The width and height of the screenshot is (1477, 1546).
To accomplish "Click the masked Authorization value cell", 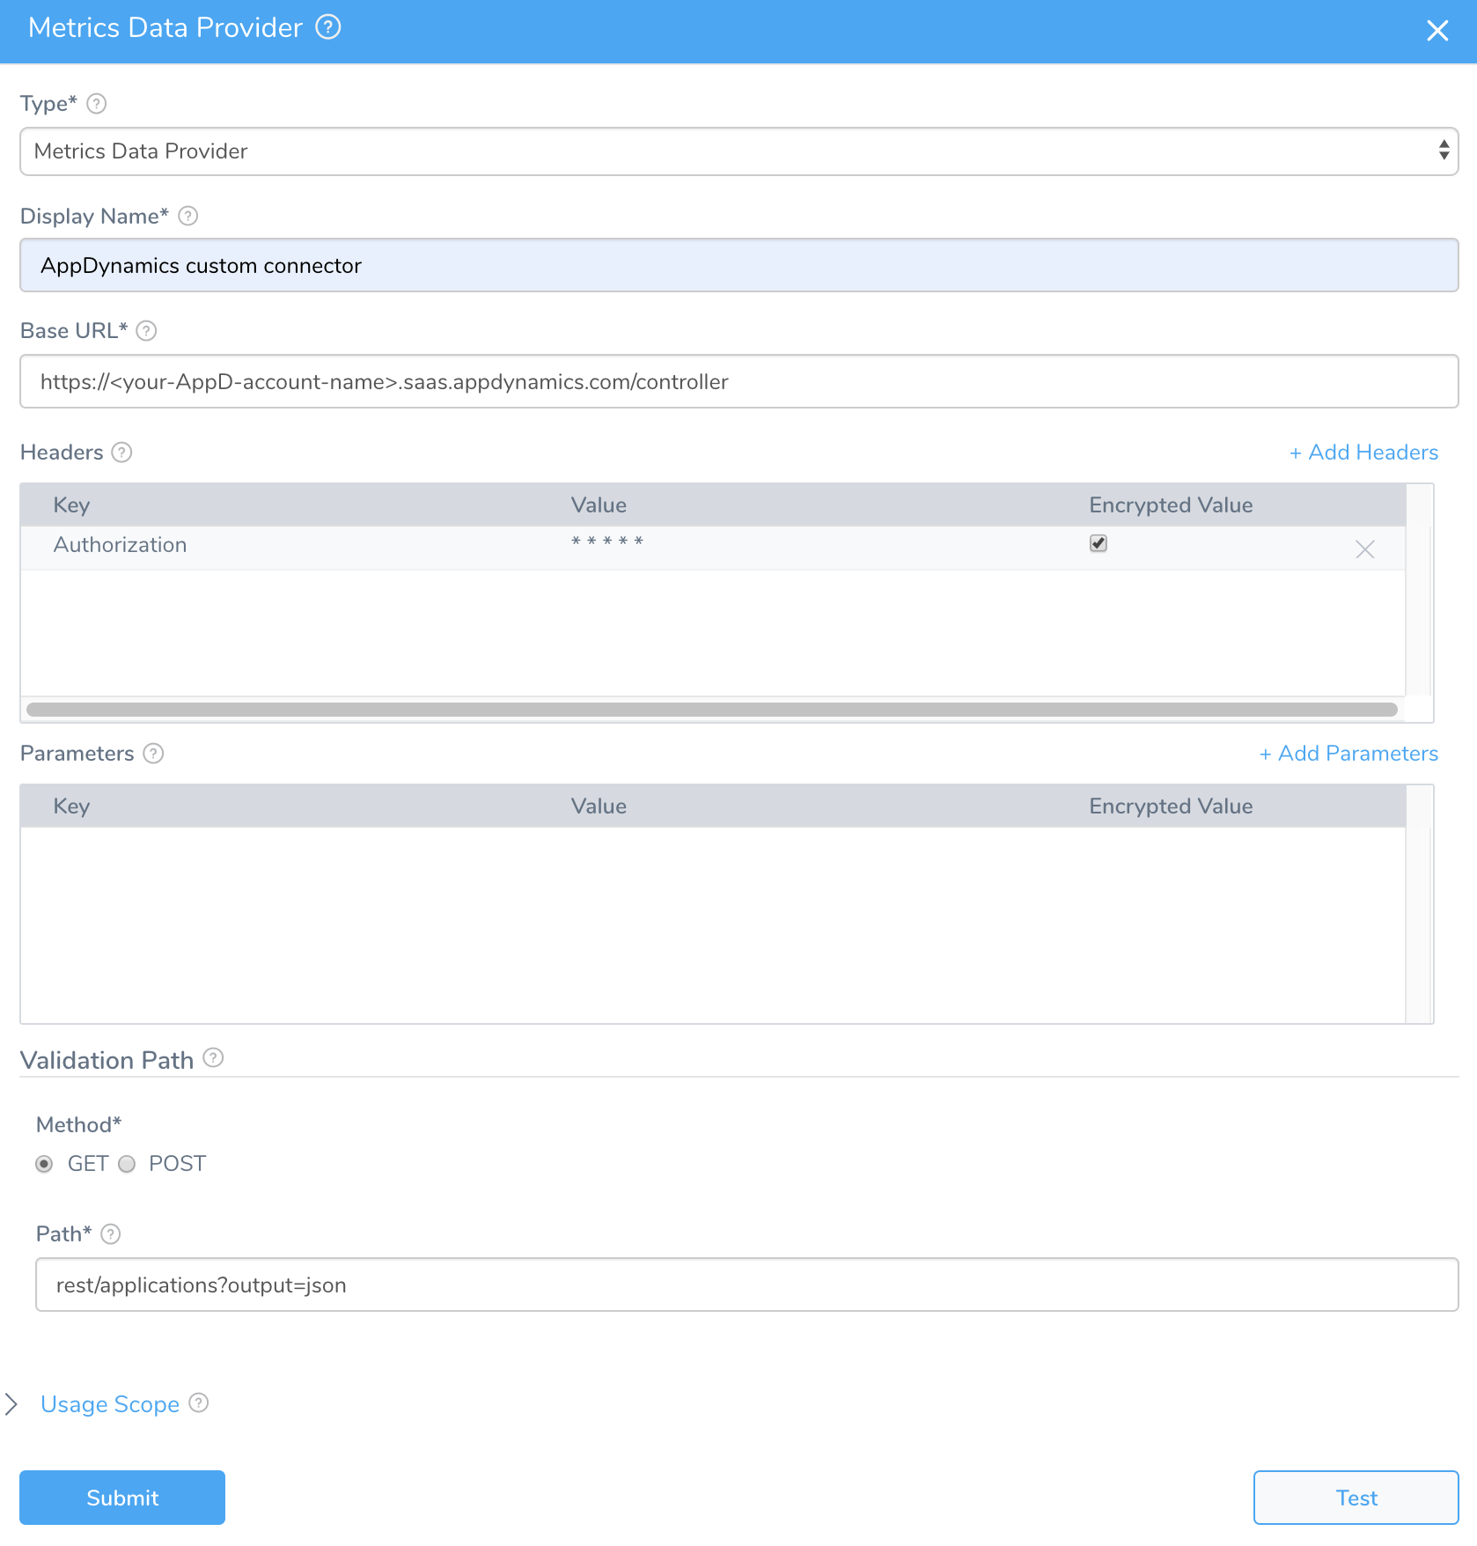I will [607, 542].
